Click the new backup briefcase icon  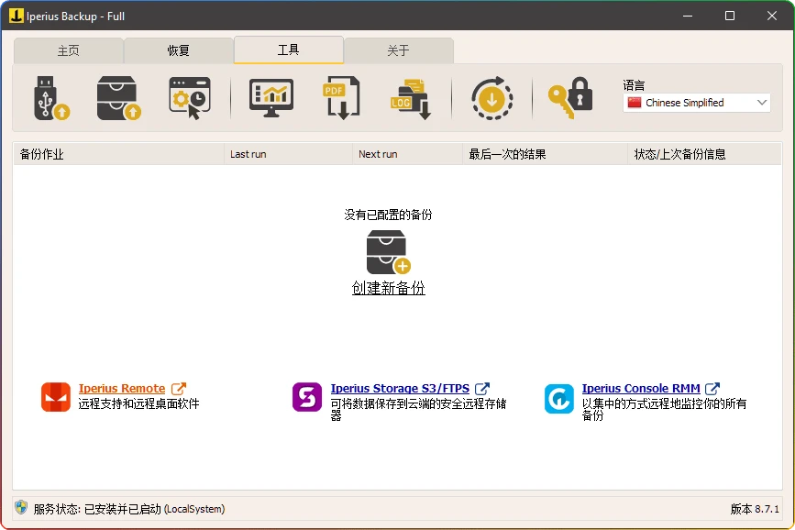click(388, 251)
